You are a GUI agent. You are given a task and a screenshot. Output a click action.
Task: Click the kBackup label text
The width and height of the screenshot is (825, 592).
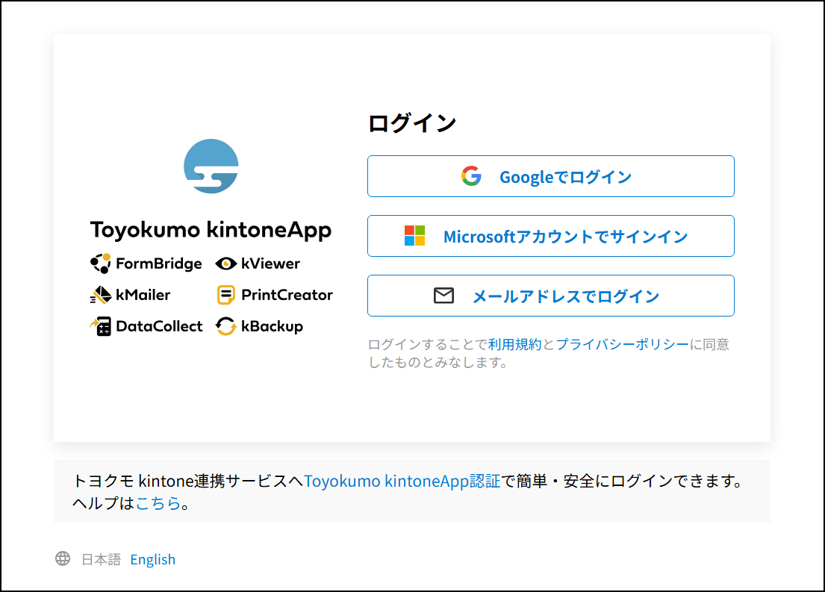[272, 327]
